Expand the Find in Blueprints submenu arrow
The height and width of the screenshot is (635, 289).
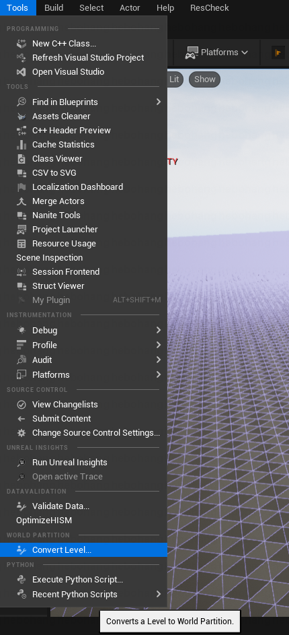(159, 102)
